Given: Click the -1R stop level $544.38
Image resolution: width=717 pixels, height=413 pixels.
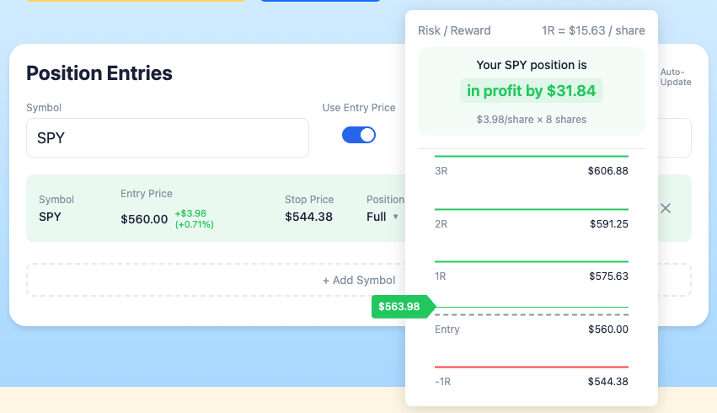Looking at the screenshot, I should click(532, 382).
